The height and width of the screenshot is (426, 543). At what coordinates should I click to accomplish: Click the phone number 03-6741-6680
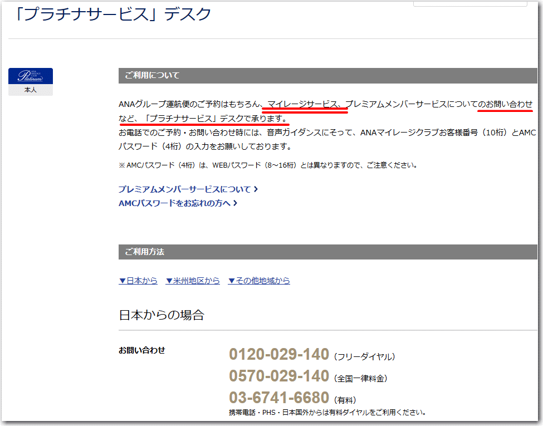pos(279,398)
